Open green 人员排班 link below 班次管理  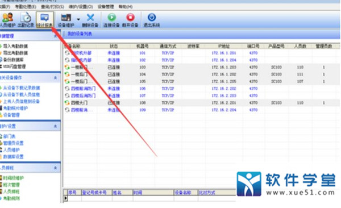[11, 192]
